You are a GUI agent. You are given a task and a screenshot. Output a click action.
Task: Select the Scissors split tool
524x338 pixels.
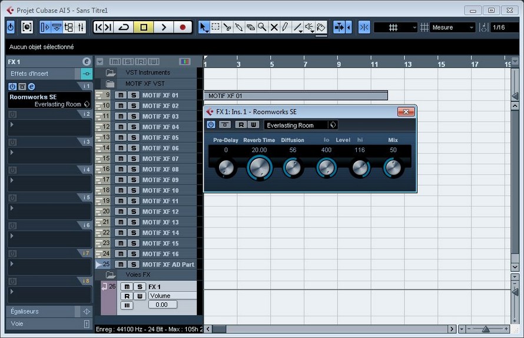pyautogui.click(x=227, y=27)
